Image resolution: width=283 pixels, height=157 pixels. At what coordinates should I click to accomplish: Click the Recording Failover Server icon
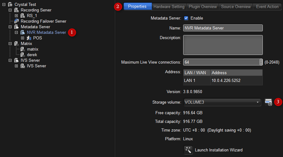[16, 21]
